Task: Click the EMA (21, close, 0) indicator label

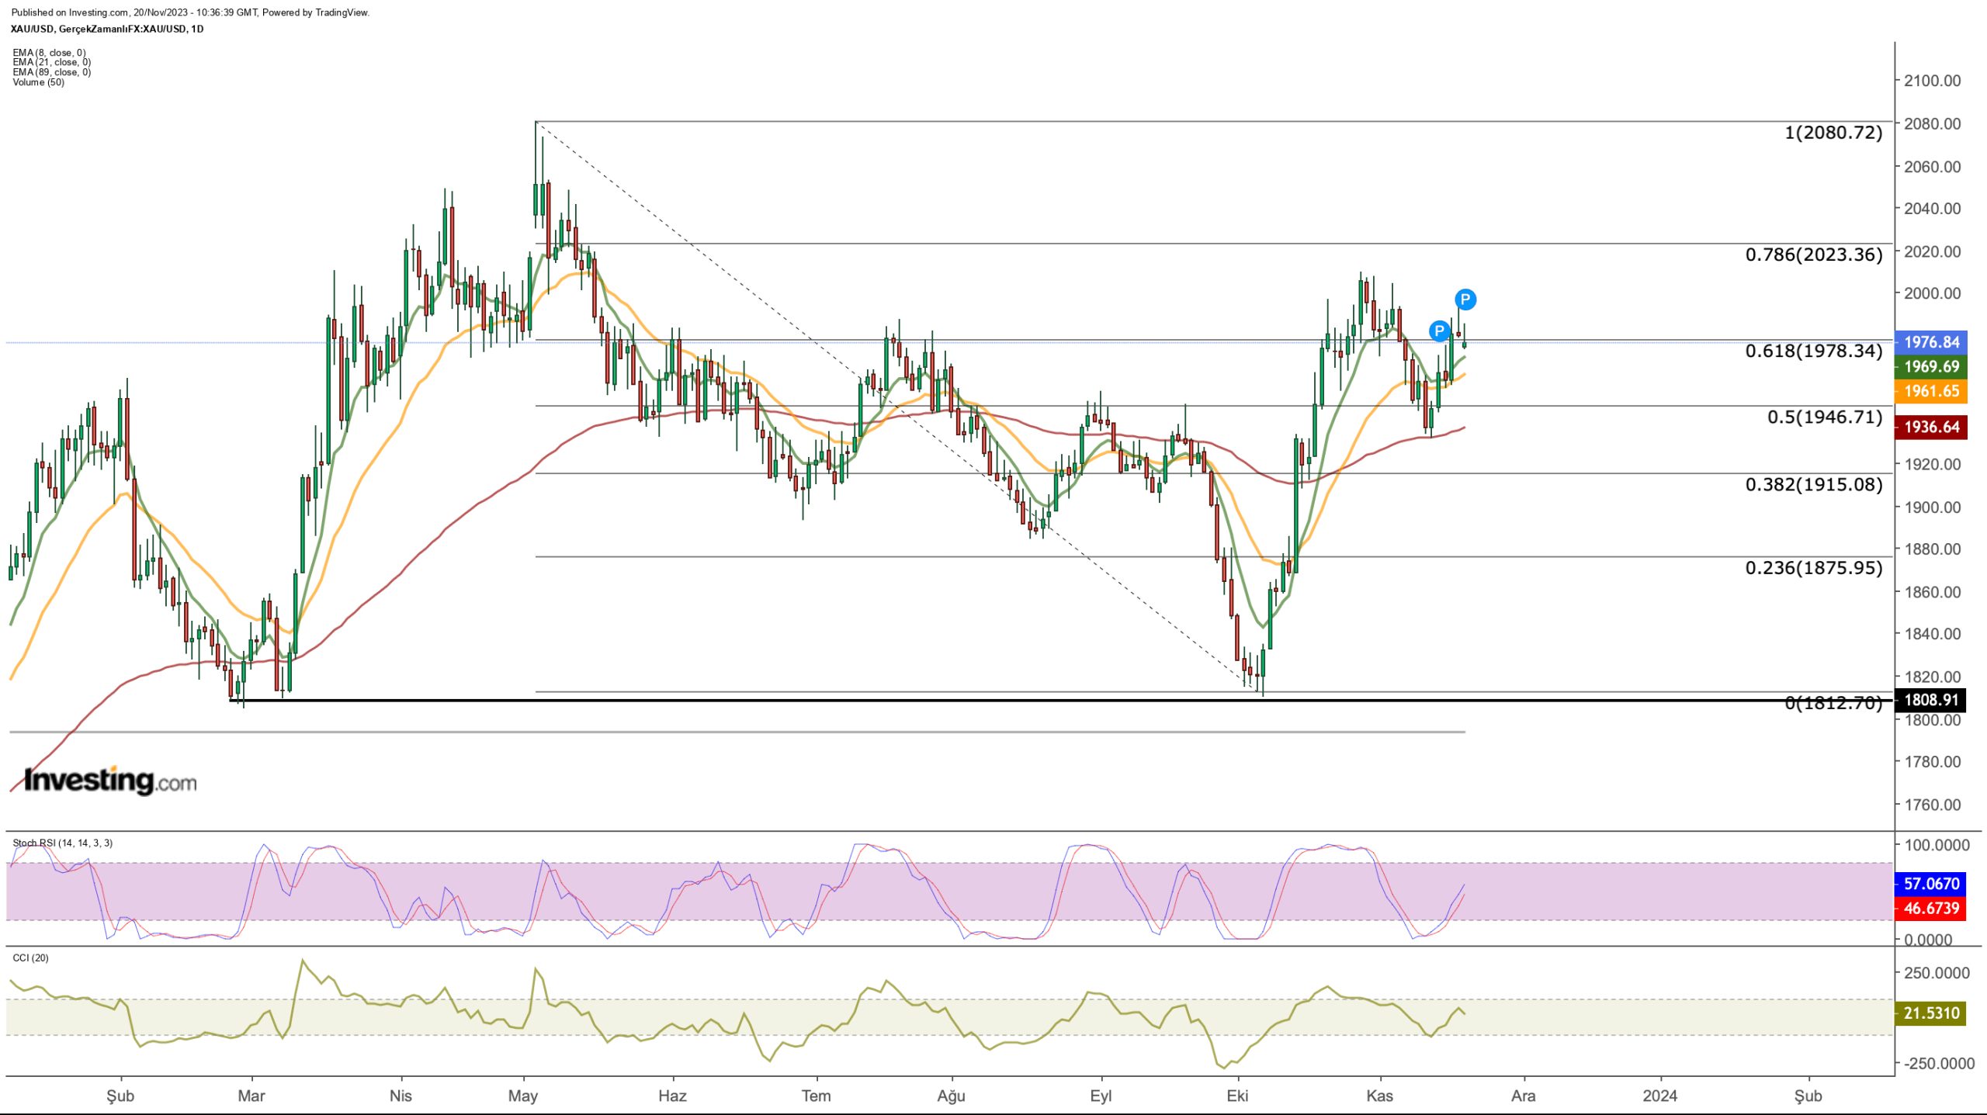Action: coord(51,62)
